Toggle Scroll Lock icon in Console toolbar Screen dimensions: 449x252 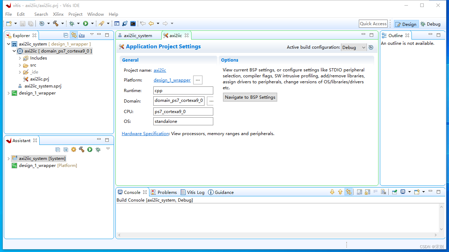367,192
